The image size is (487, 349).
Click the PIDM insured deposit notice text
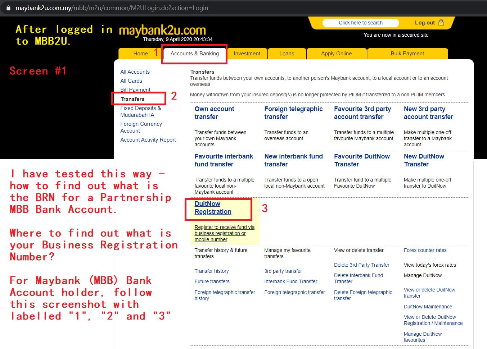coord(317,95)
